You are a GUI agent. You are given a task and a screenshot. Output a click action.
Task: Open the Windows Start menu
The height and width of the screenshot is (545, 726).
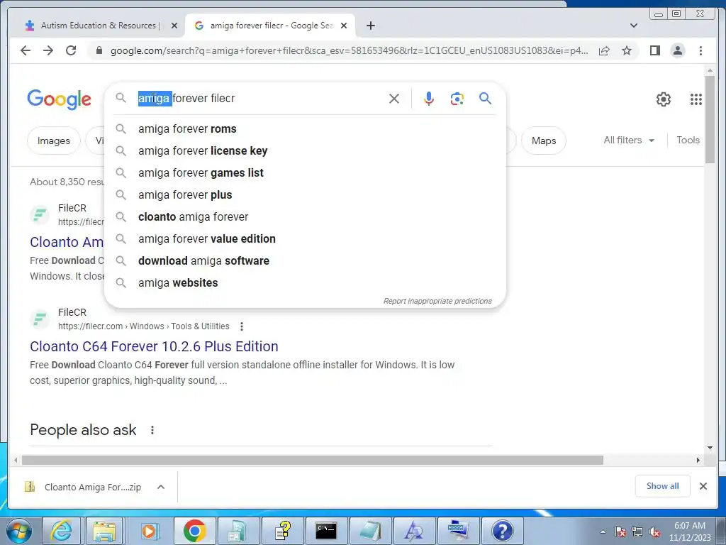(19, 531)
